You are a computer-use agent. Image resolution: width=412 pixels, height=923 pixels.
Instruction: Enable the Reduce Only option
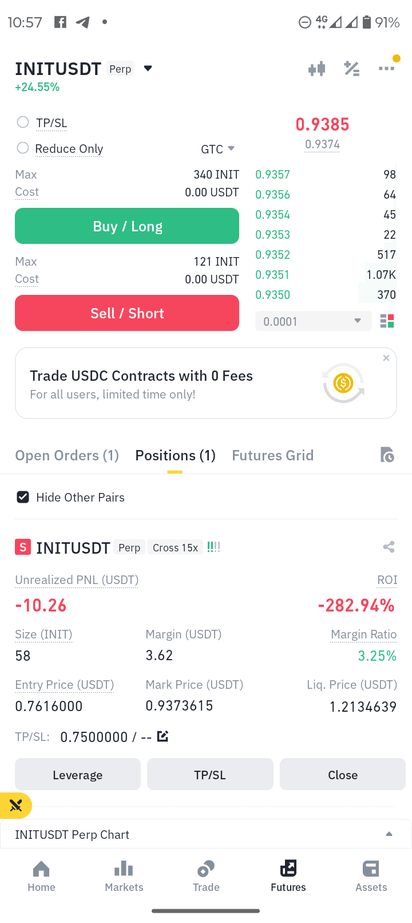[23, 148]
